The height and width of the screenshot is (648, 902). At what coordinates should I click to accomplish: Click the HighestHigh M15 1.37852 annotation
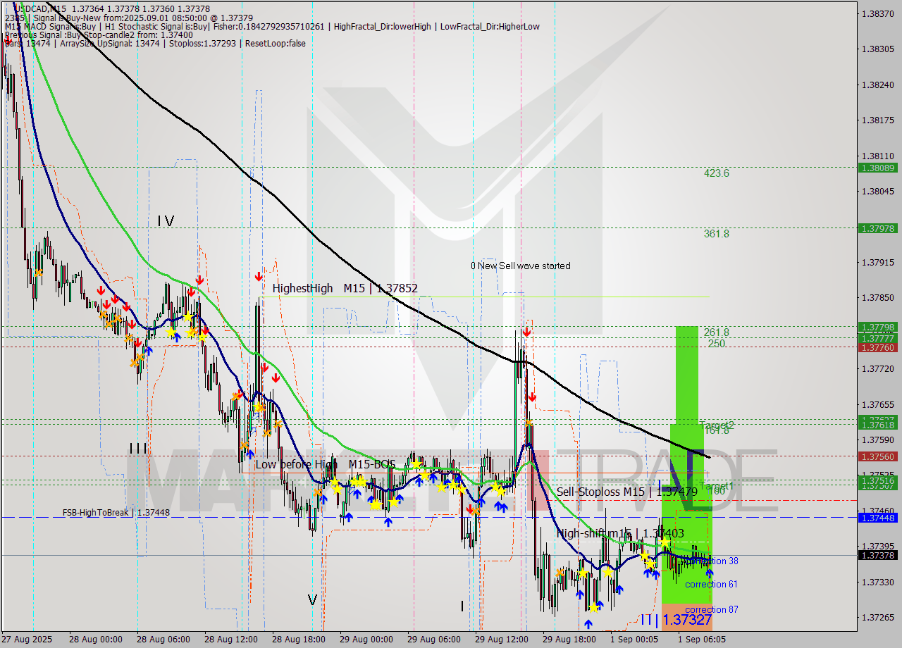344,287
